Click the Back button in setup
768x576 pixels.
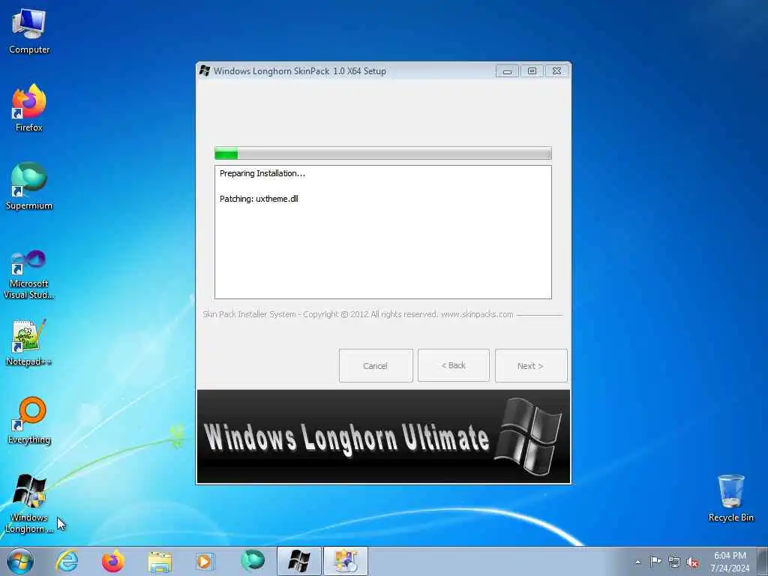(454, 365)
